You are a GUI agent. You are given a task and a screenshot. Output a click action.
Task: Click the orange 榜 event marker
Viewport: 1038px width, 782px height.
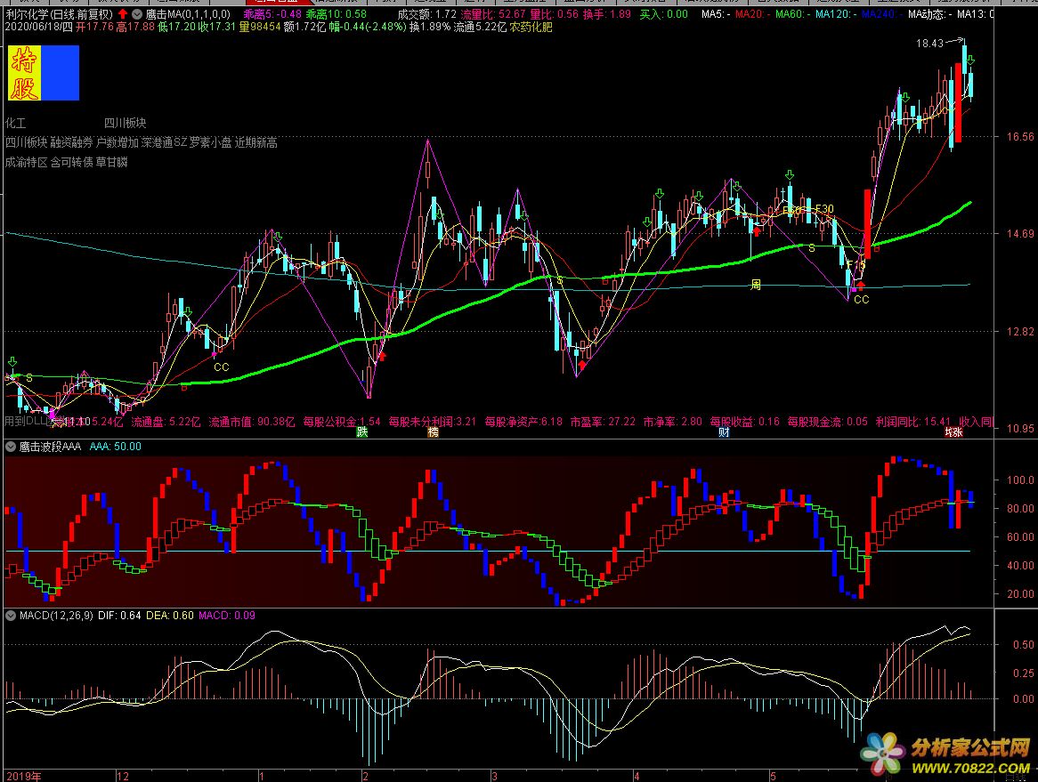point(433,432)
